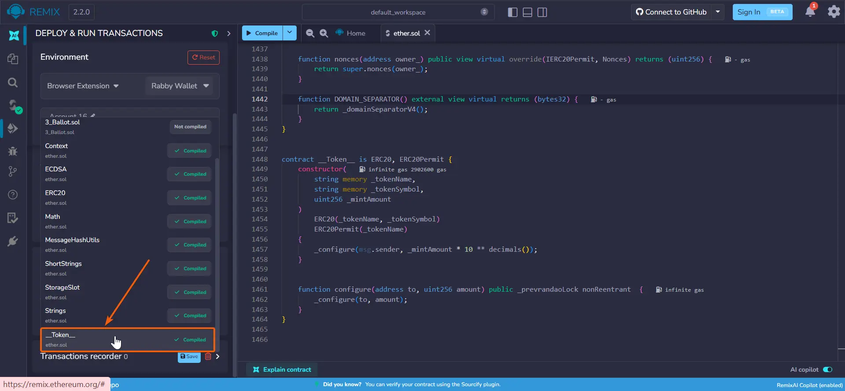Screen dimensions: 845x391
Task: Click the Explain contract button
Action: tap(282, 369)
